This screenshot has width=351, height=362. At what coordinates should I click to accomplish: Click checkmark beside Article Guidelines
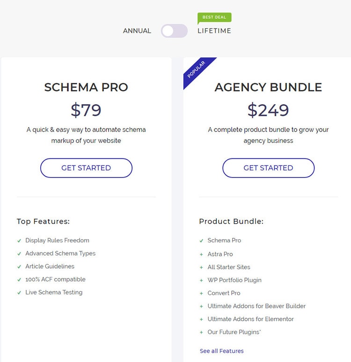[19, 267]
